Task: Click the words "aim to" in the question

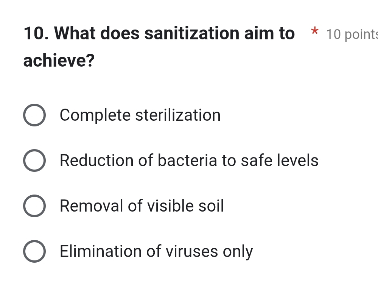Action: coord(269,33)
